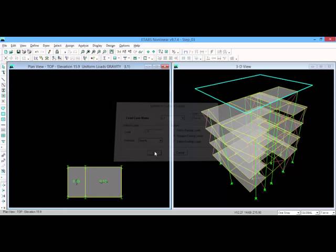Open set building view options checkbox icon
Screen dimensions: 336x252
[x=166, y=52]
